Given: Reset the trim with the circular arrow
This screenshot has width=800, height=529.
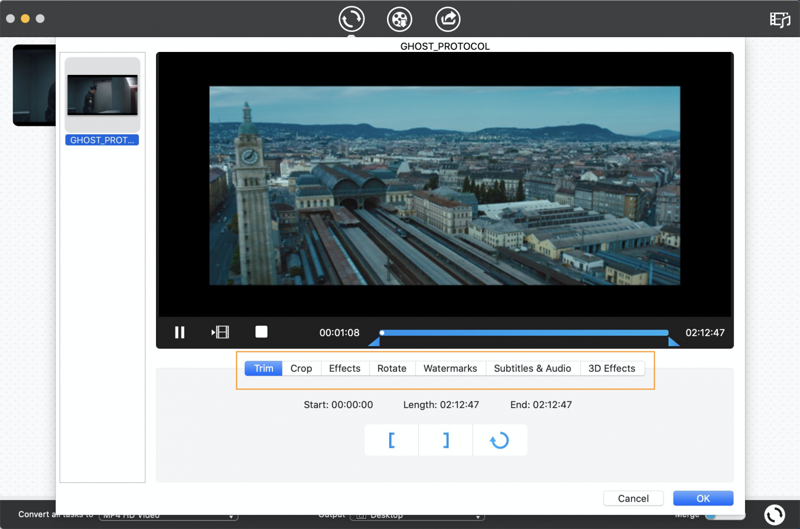Looking at the screenshot, I should (x=499, y=440).
